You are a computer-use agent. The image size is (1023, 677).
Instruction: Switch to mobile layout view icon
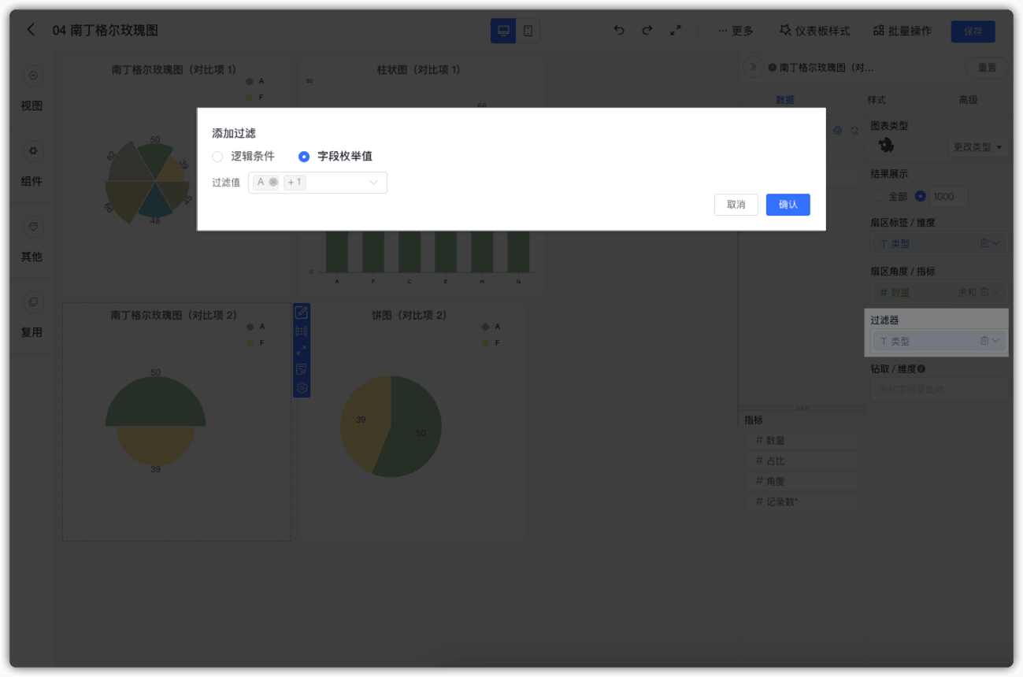coord(528,31)
